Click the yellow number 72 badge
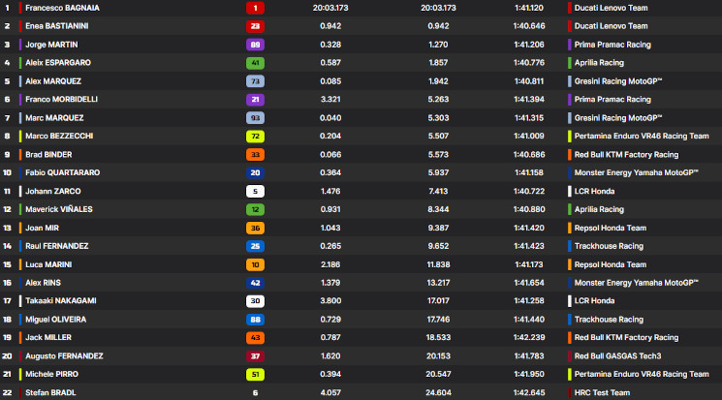 256,137
